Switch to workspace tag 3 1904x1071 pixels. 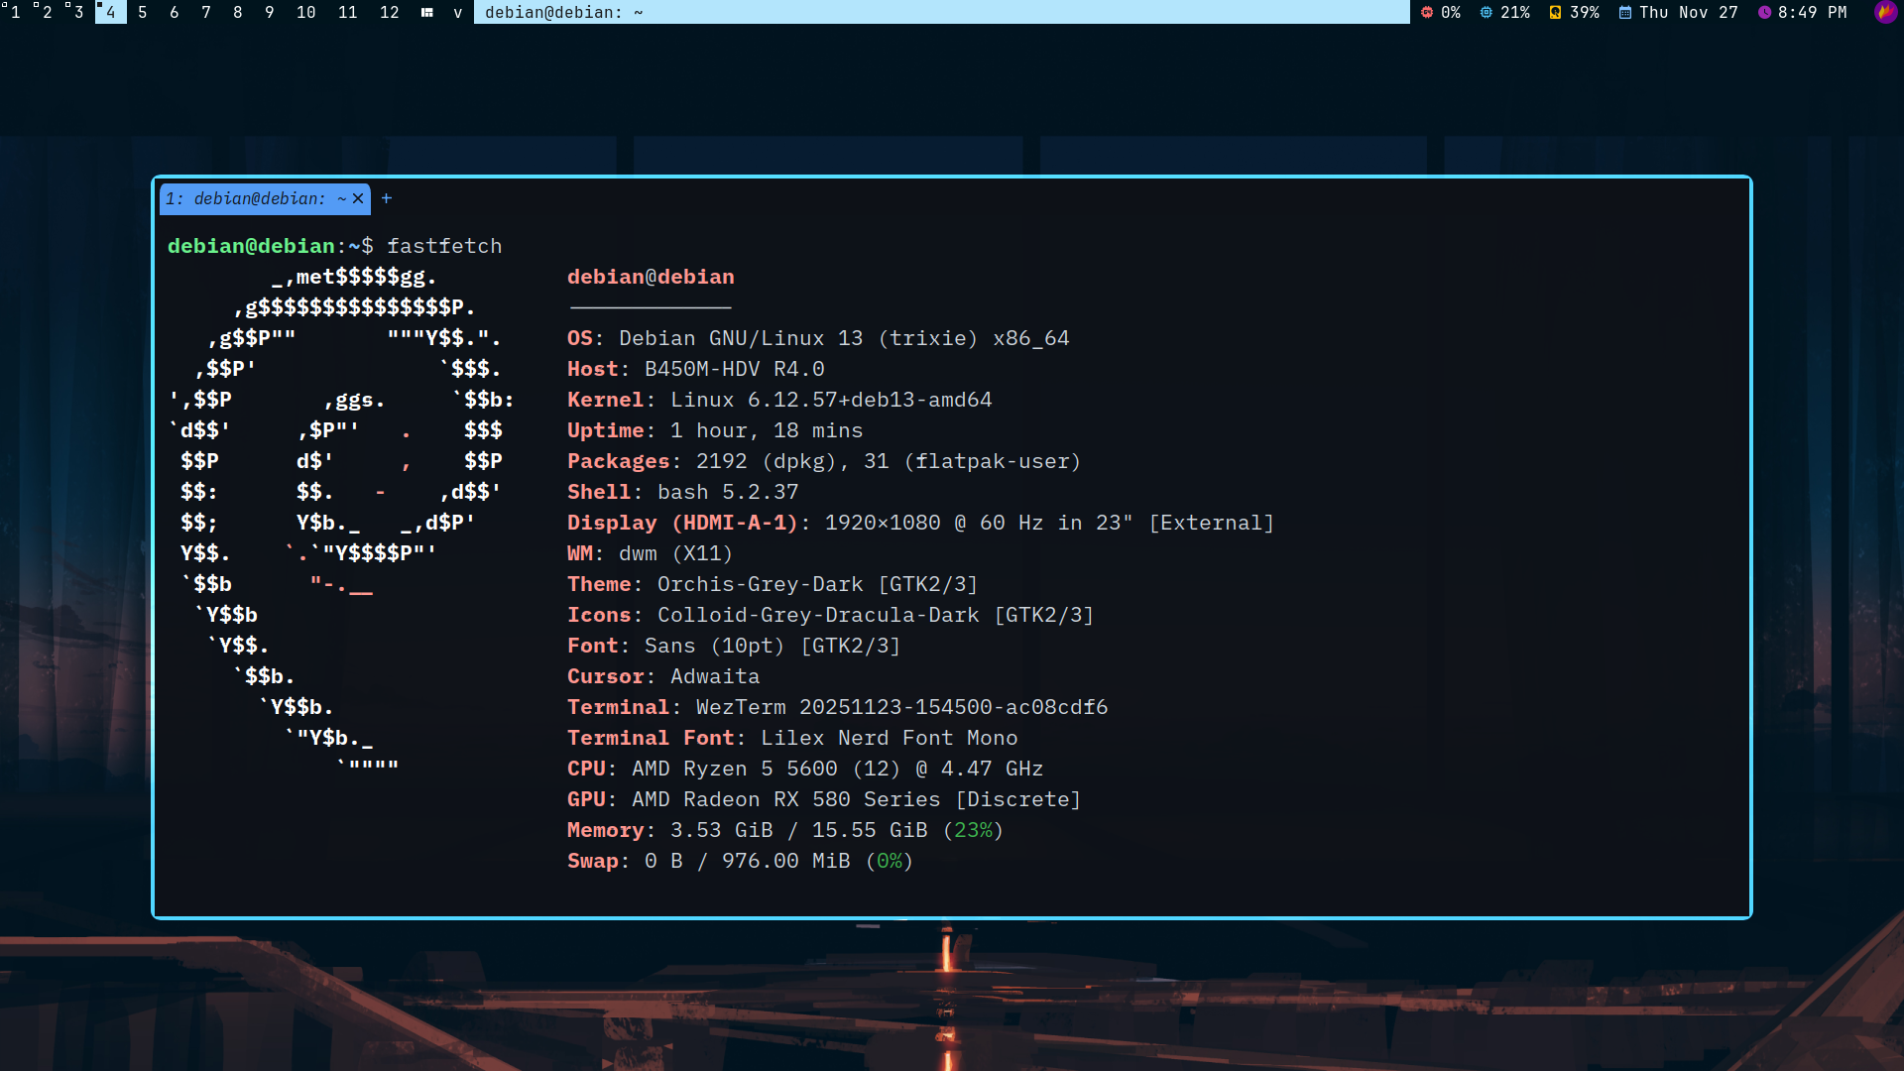[x=78, y=12]
